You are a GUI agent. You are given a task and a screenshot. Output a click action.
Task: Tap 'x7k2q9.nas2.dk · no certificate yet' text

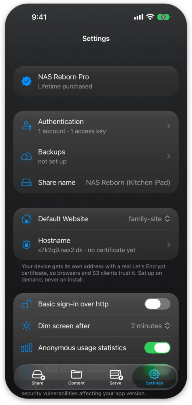(87, 250)
